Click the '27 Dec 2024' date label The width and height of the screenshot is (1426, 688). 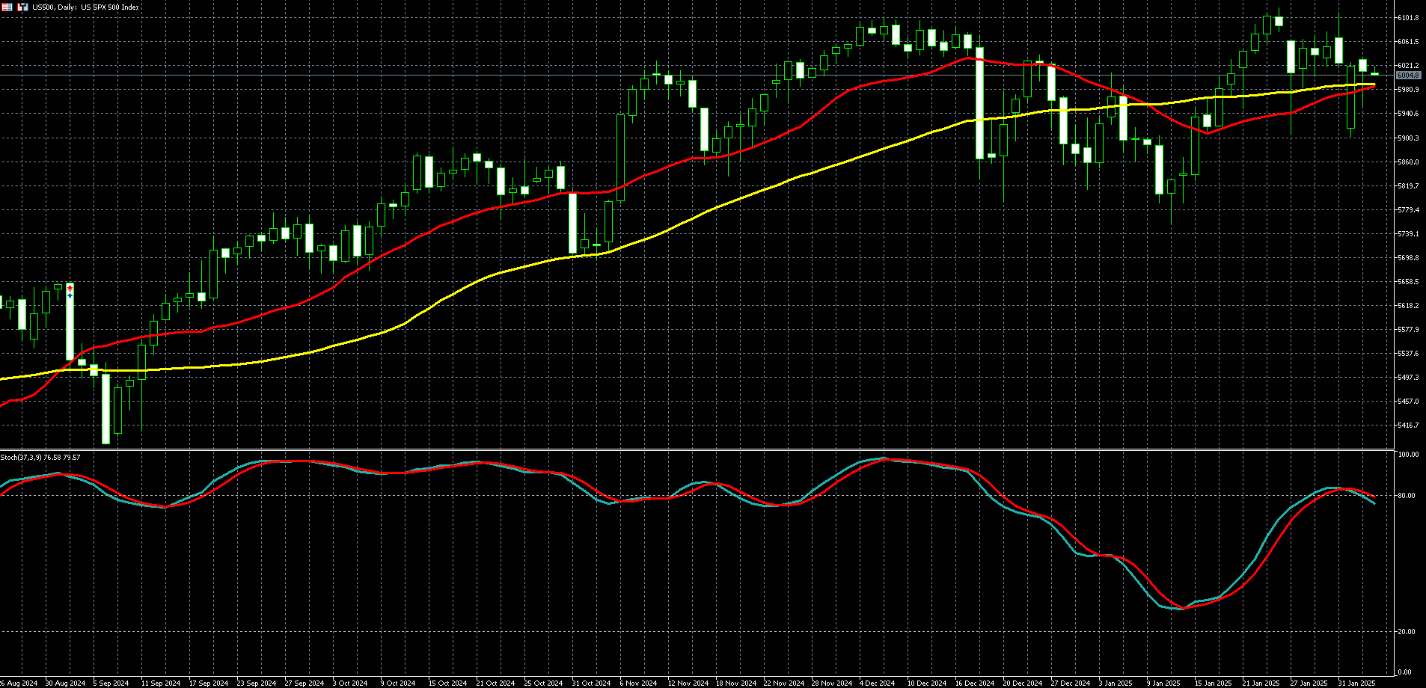click(x=1070, y=683)
